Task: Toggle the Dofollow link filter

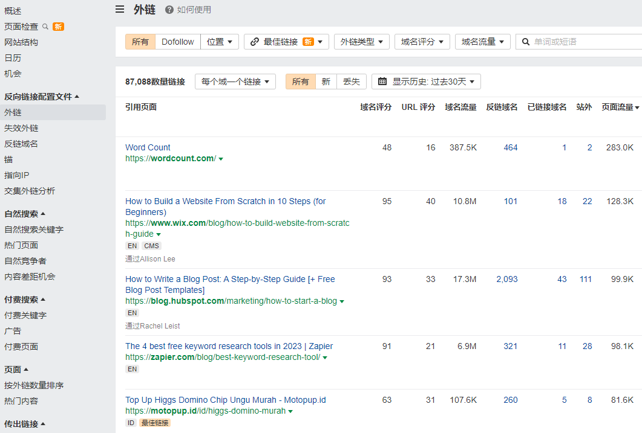Action: 178,42
